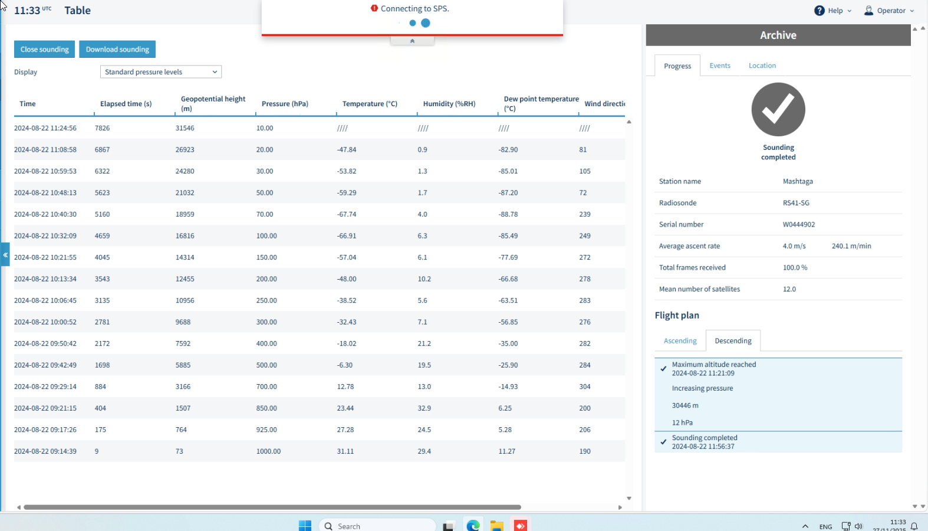The image size is (928, 531).
Task: Open the Location tab
Action: pyautogui.click(x=762, y=65)
